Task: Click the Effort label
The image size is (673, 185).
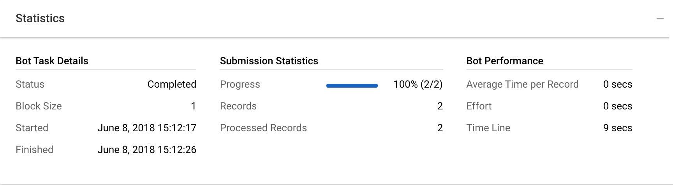Action: point(479,106)
